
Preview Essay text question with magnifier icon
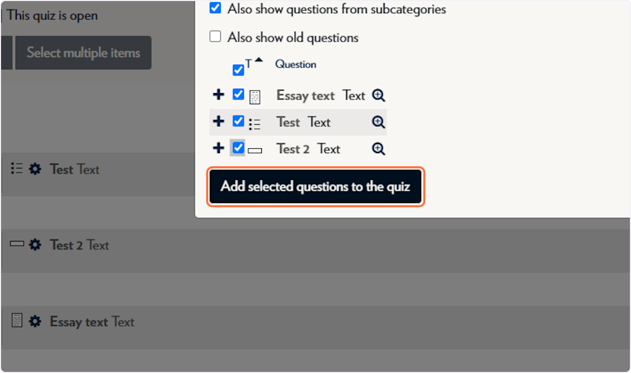[379, 95]
